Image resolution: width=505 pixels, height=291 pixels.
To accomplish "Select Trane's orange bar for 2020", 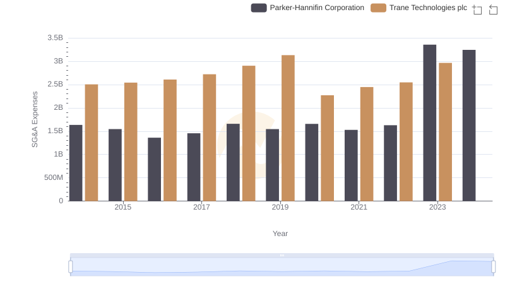I will [x=328, y=148].
